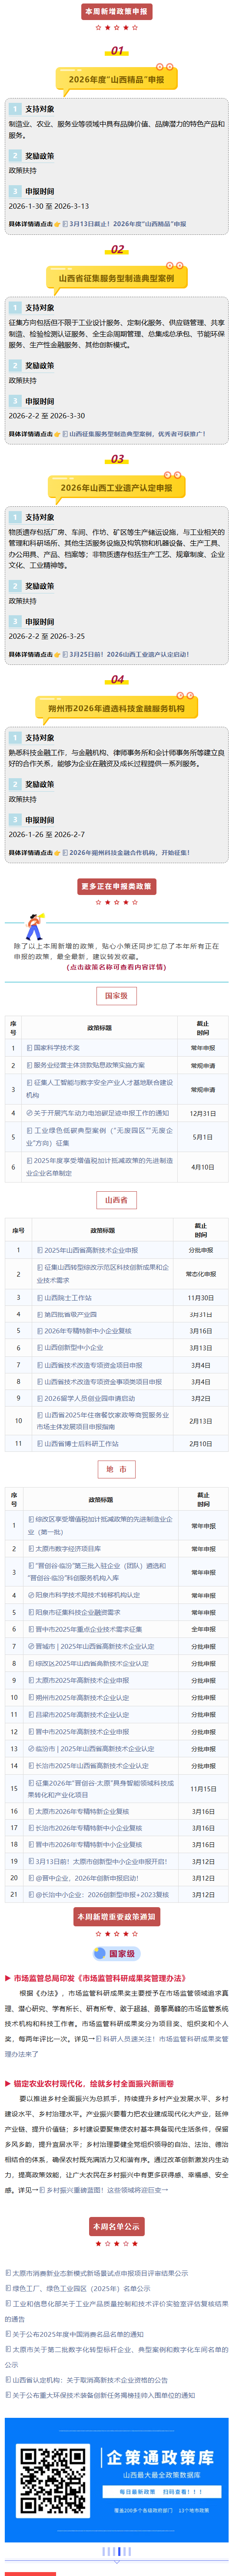The width and height of the screenshot is (236, 2576).
Task: Open 晋中市2025年重点企业技术需求征集
Action: click(89, 1629)
